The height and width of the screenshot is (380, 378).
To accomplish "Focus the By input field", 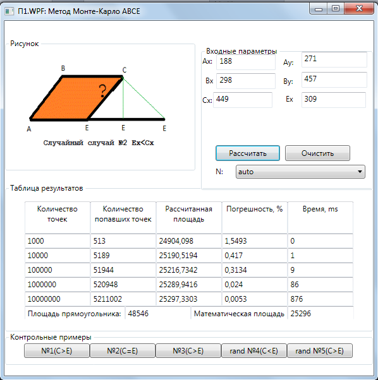I will 334,80.
